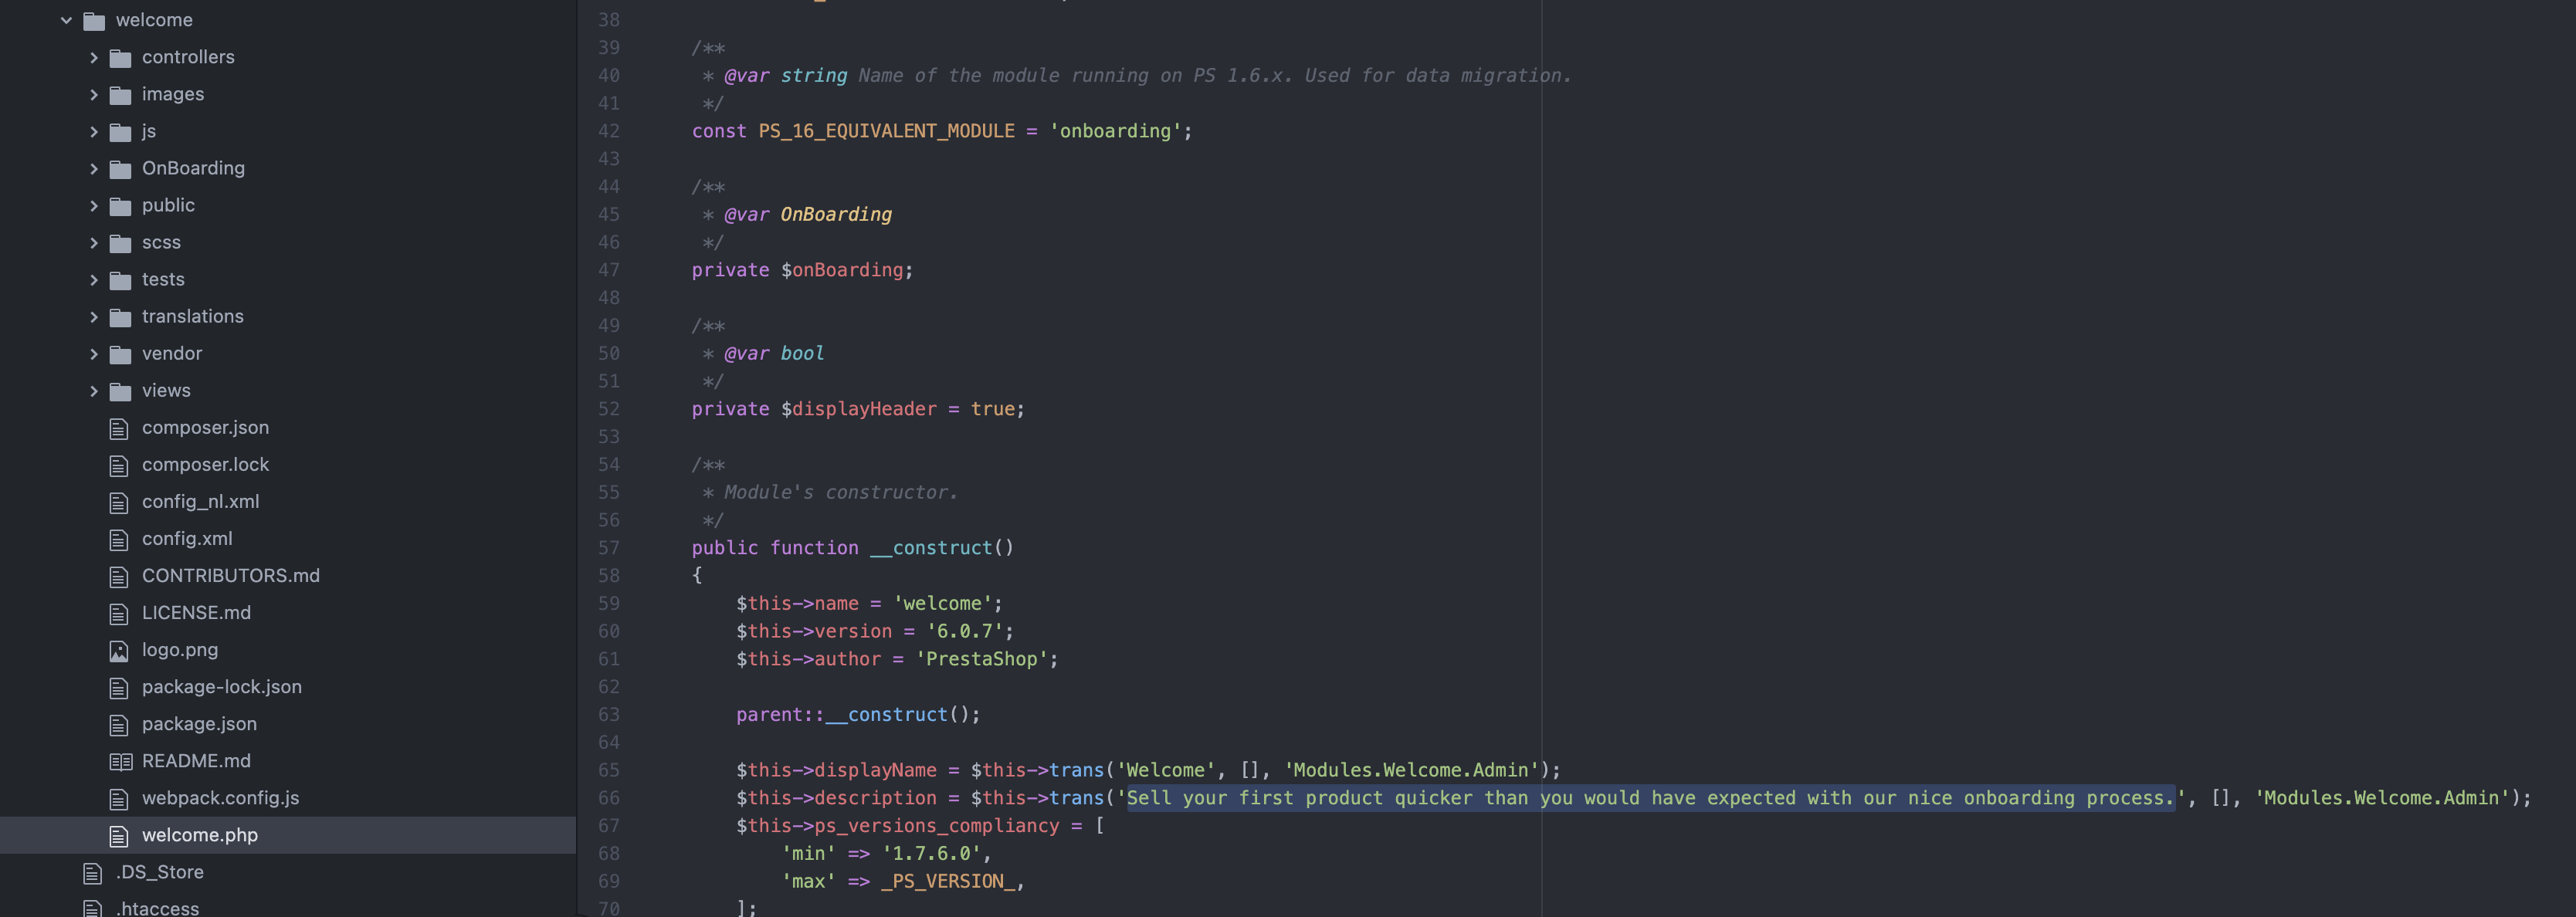Click line number 42 in the gutter
Image resolution: width=2576 pixels, height=917 pixels.
tap(610, 131)
